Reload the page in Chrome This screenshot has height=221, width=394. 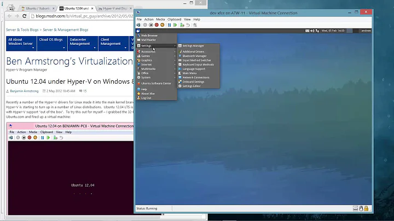(25, 16)
